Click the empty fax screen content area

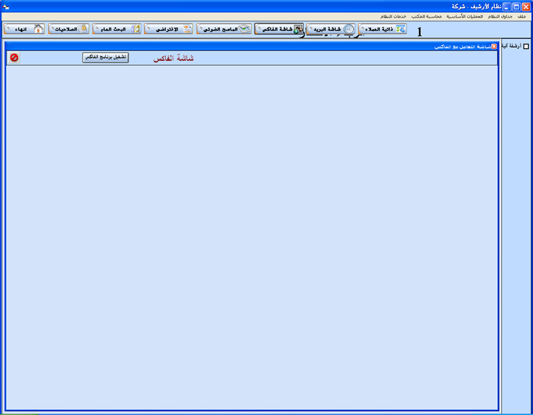pyautogui.click(x=252, y=233)
